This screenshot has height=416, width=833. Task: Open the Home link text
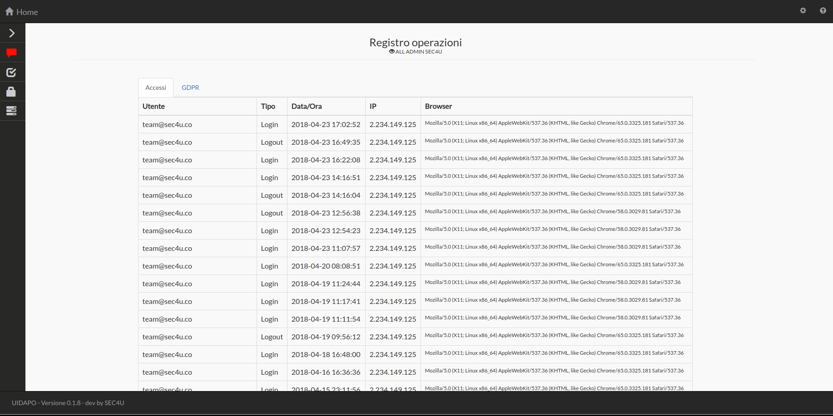coord(27,12)
